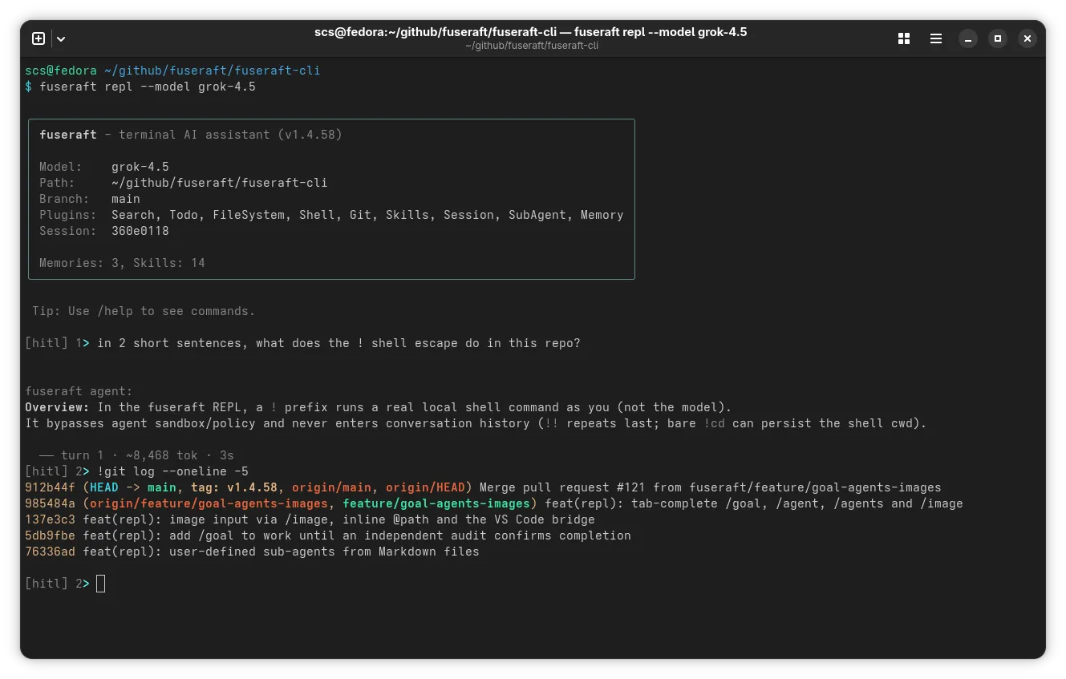This screenshot has height=679, width=1066.
Task: Click the Branch value main
Action: click(126, 199)
